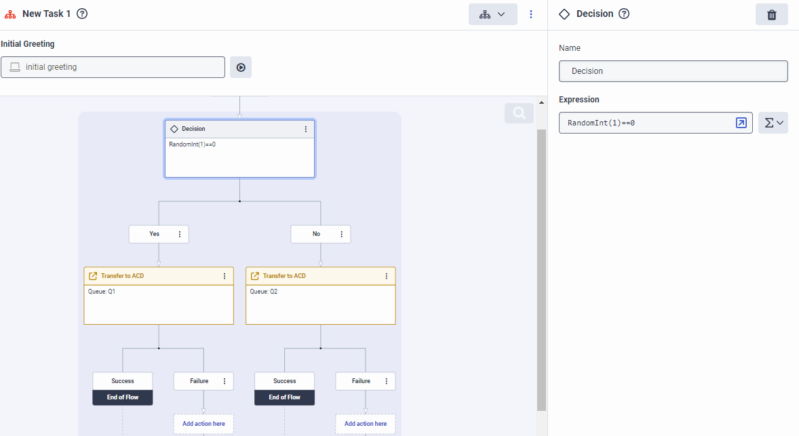The width and height of the screenshot is (799, 436).
Task: Open Q2 Transfer to ACD options menu
Action: [387, 276]
